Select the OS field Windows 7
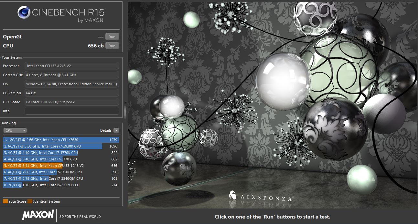 tap(72, 84)
